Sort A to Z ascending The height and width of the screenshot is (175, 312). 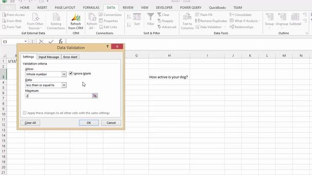coord(129,17)
